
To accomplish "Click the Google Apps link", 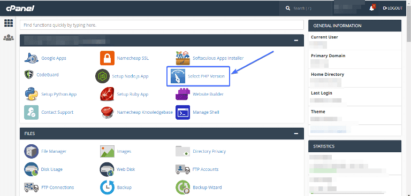I will (54, 58).
